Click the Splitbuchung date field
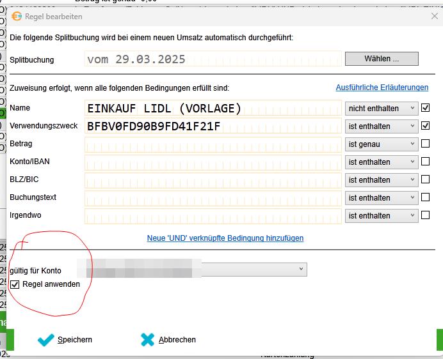This screenshot has width=443, height=359. [x=213, y=59]
